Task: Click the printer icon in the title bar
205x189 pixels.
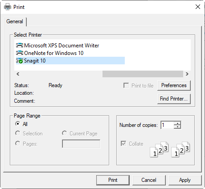Action: coord(8,7)
